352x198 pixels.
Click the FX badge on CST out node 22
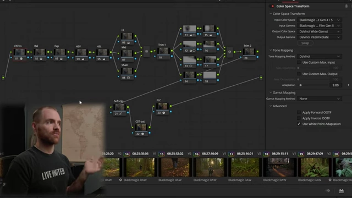[142, 134]
